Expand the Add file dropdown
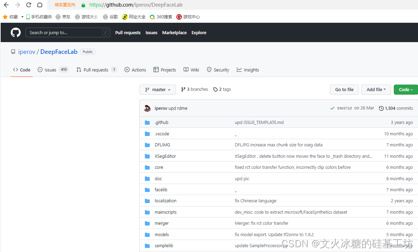This screenshot has width=418, height=252. (376, 89)
